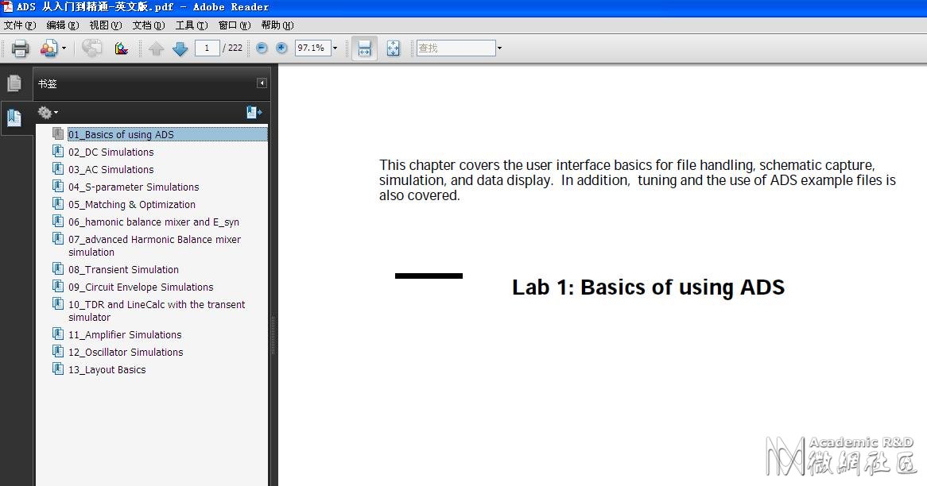Select bookmark 13_Layout Basics
Viewport: 927px width, 486px height.
coord(107,370)
